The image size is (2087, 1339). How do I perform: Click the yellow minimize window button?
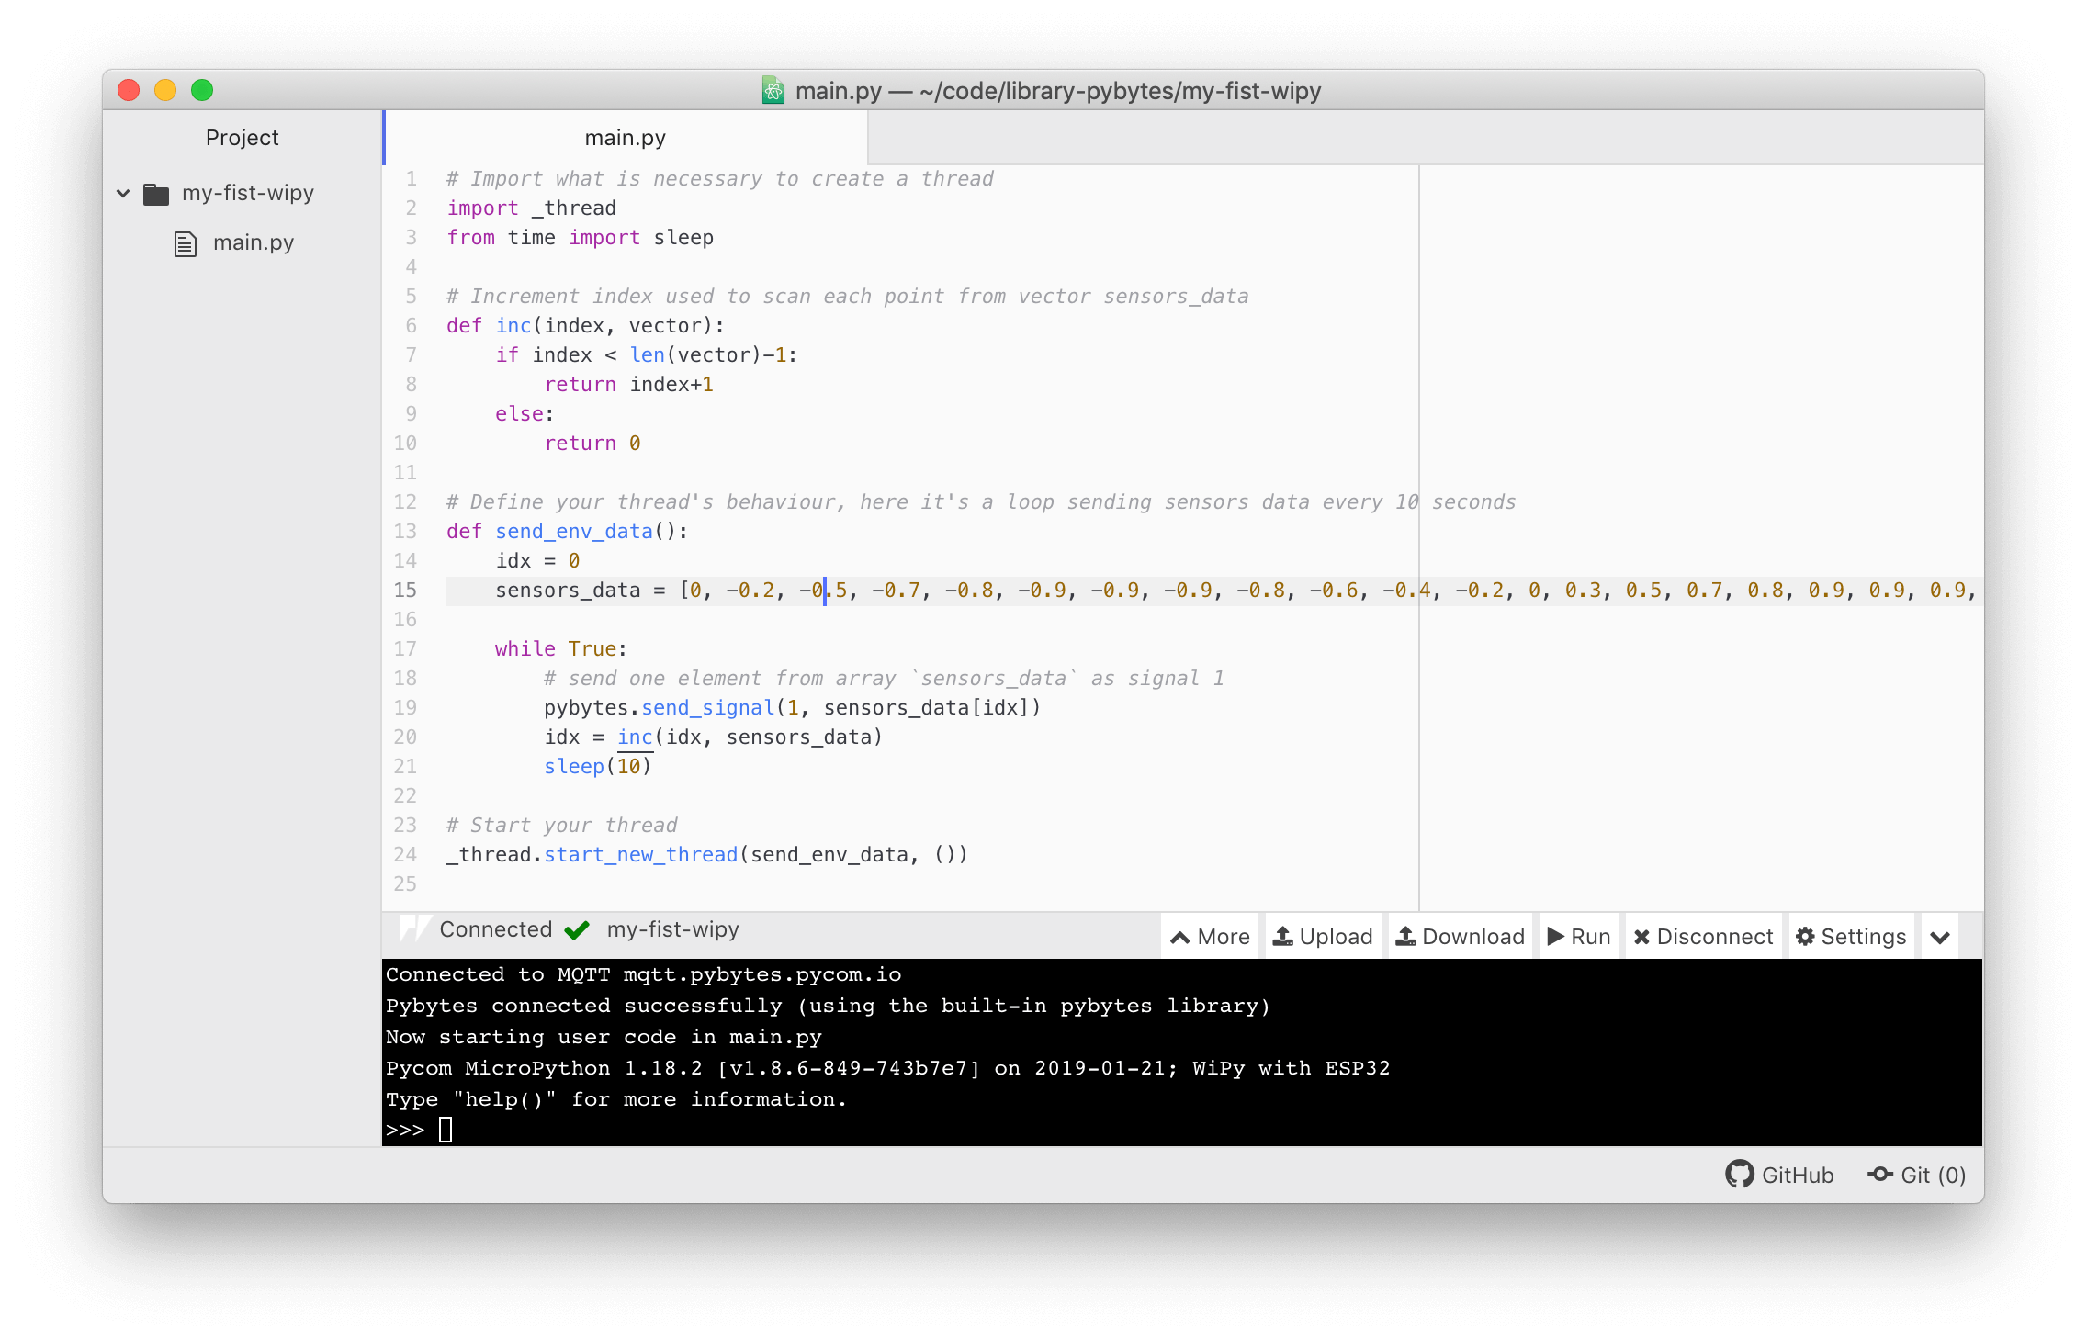point(165,90)
